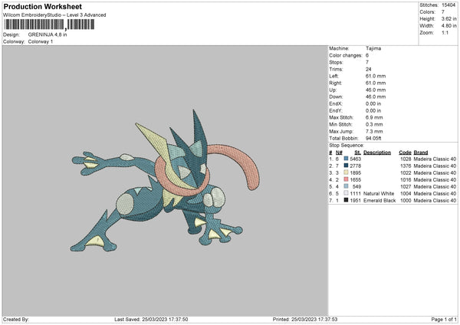Click the Max Stitch value '6.9 mm'
Viewport: 460px width, 325px height.
(374, 117)
